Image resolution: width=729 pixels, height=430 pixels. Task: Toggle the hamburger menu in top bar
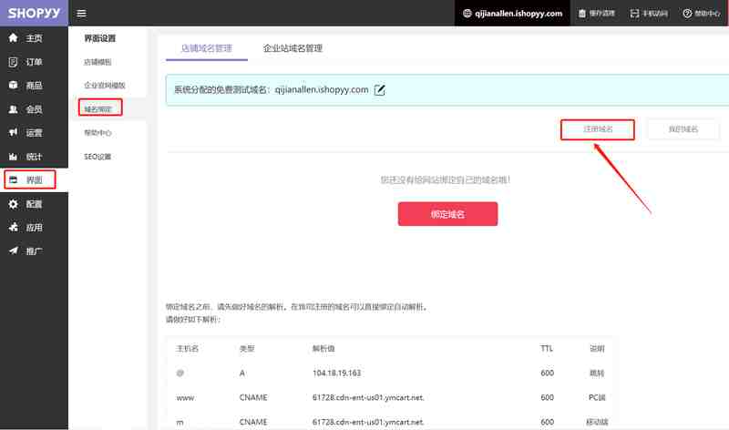pyautogui.click(x=81, y=14)
